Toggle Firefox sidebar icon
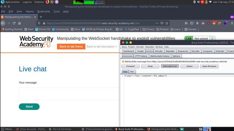Screen dimensions: 234x131 tap(192, 23)
